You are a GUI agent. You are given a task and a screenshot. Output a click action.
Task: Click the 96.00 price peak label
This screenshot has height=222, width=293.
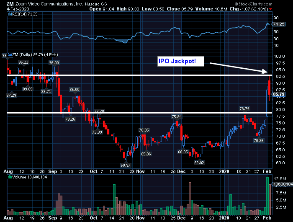pyautogui.click(x=54, y=63)
